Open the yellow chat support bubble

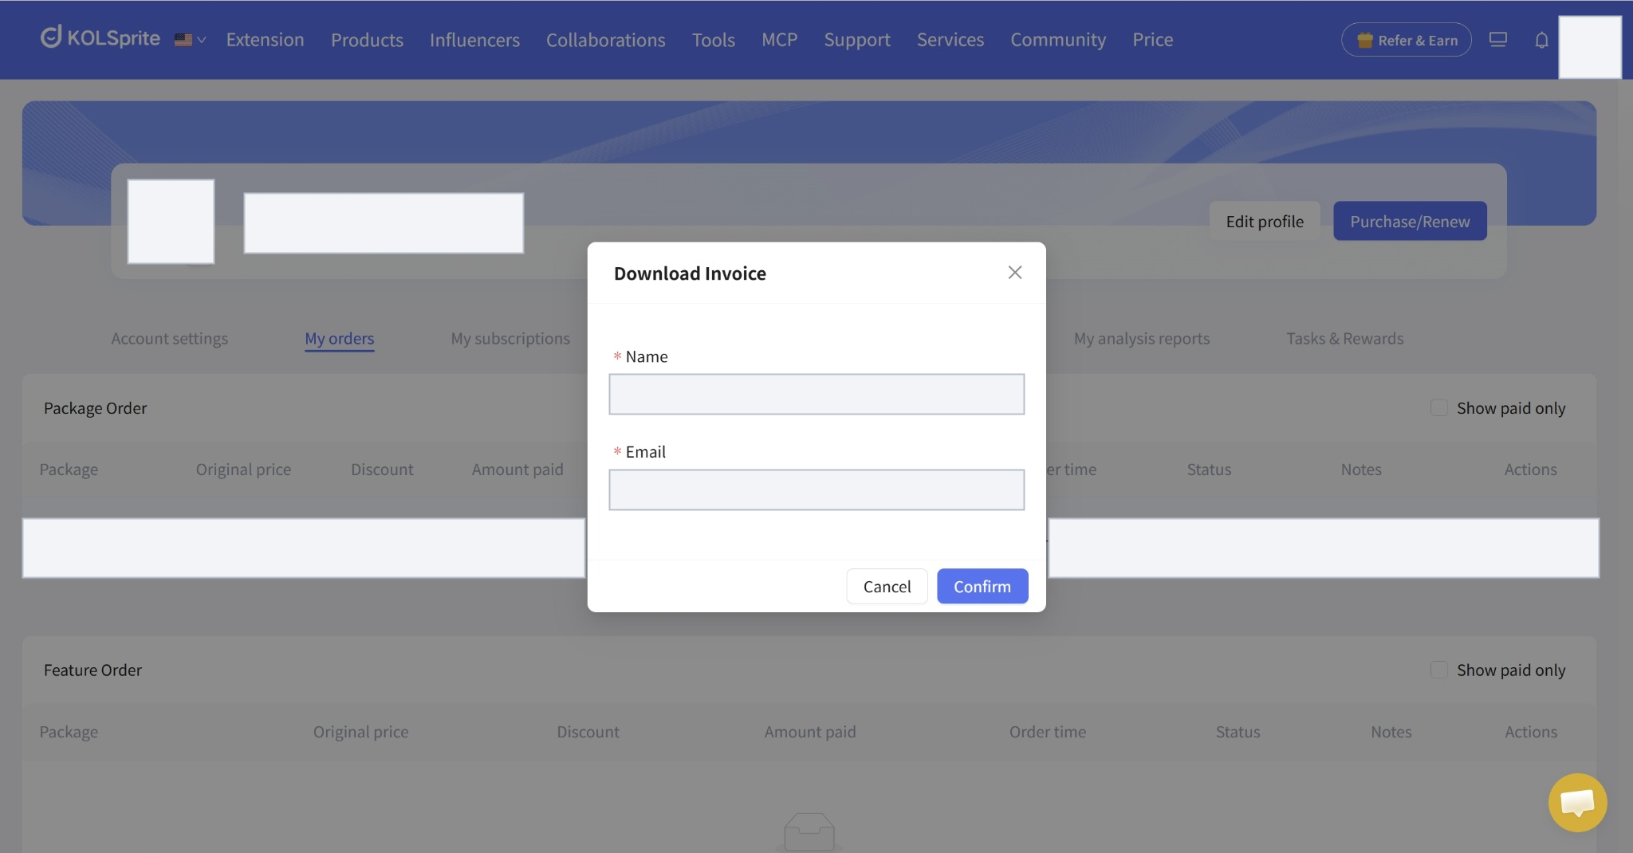(x=1577, y=802)
